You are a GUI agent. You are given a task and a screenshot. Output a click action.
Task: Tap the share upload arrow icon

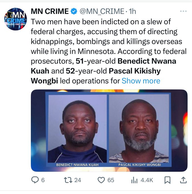(x=183, y=180)
